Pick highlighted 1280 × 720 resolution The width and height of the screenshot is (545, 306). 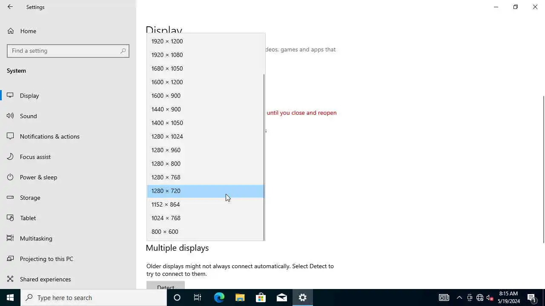pos(206,191)
